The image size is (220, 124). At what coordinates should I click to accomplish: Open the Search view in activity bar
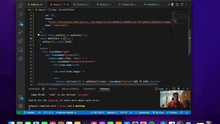(x=21, y=14)
